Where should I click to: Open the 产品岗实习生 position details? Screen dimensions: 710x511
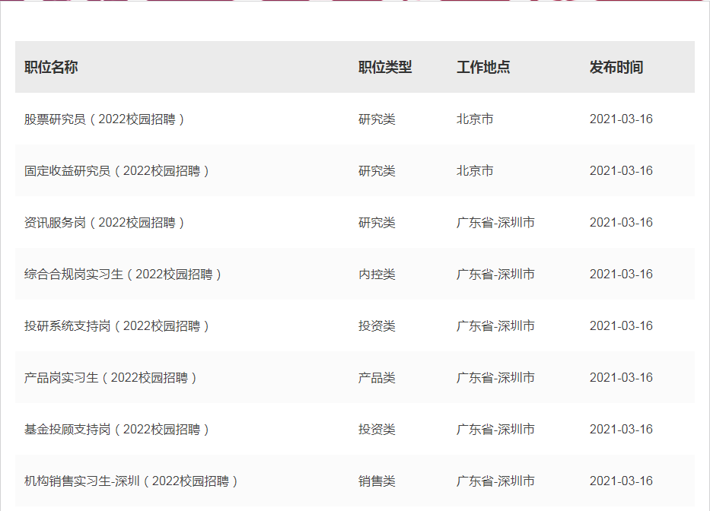click(111, 378)
